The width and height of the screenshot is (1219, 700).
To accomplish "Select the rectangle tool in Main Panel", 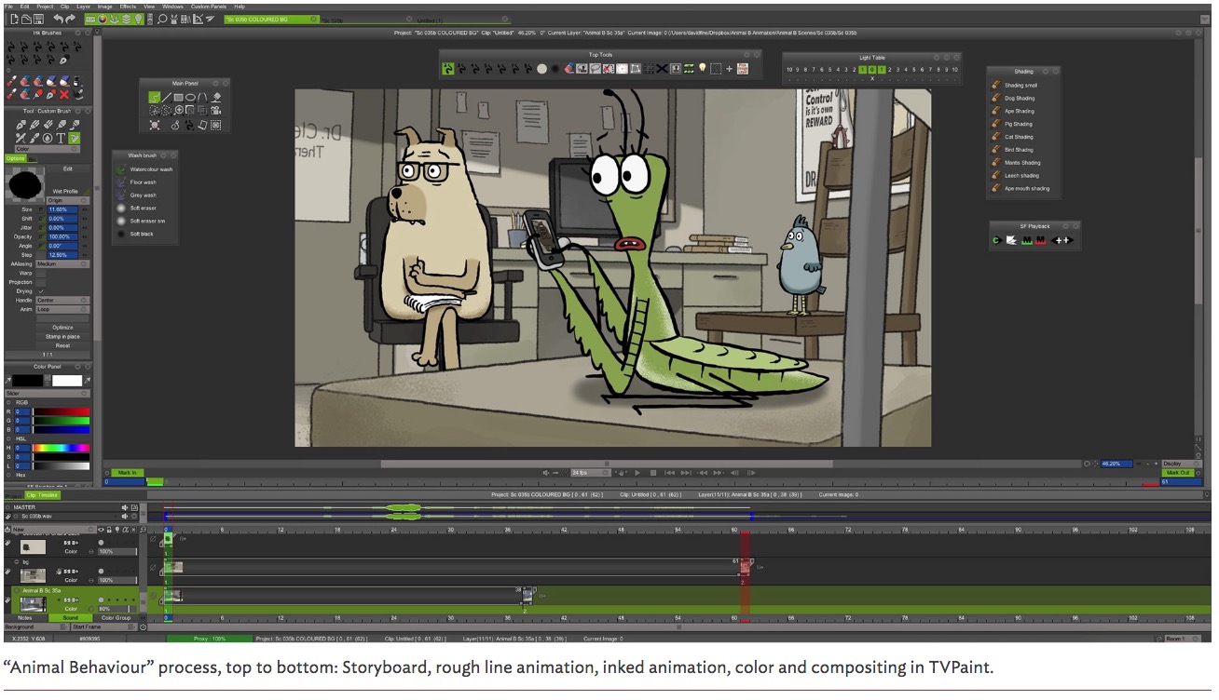I will pos(179,97).
